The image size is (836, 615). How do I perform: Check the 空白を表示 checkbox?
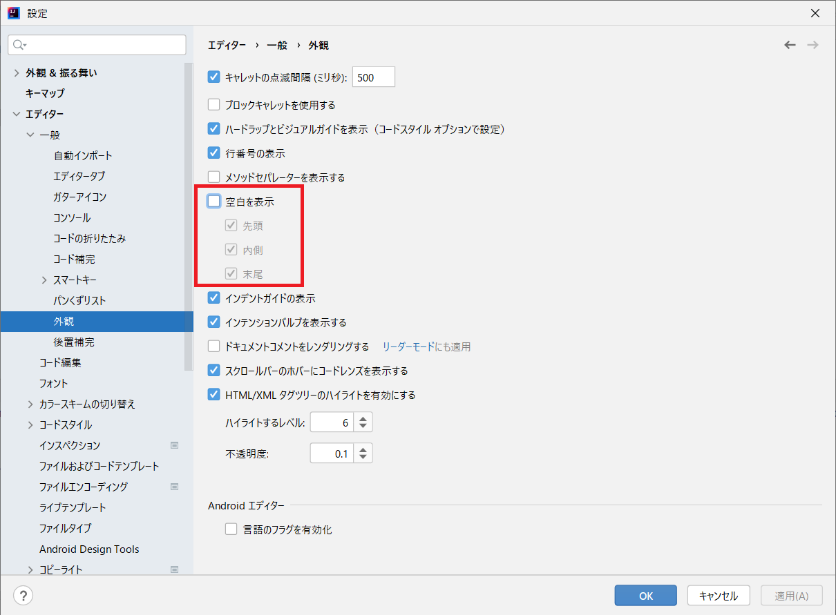(x=214, y=202)
